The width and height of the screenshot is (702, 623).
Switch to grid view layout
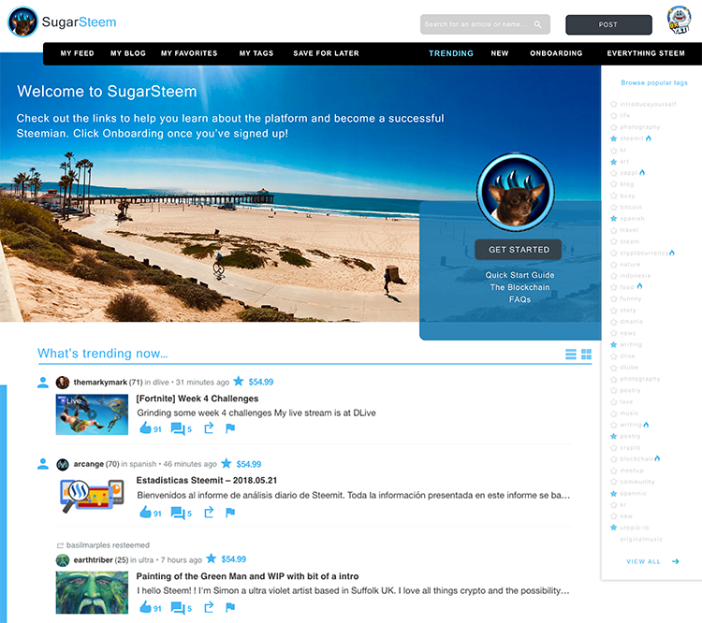tap(587, 355)
